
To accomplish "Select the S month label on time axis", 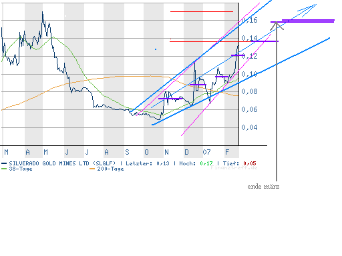I will [x=127, y=152].
